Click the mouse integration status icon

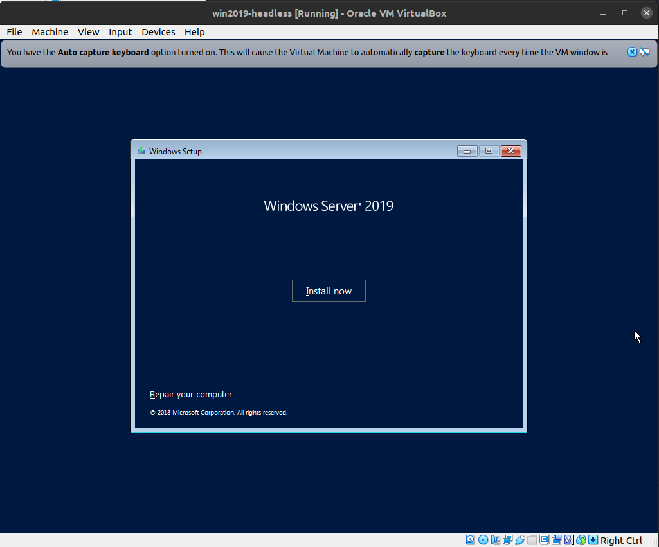pos(581,540)
